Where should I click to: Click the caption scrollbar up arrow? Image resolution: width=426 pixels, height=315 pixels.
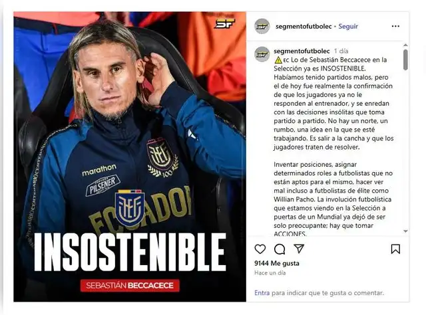405,45
